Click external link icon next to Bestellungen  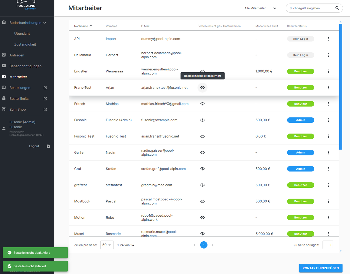click(x=45, y=88)
